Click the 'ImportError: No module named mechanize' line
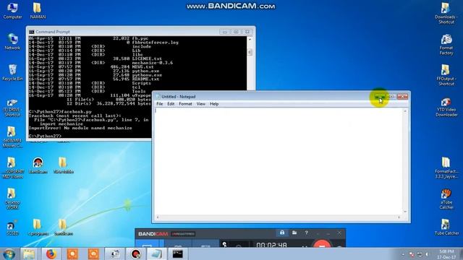 pyautogui.click(x=80, y=128)
